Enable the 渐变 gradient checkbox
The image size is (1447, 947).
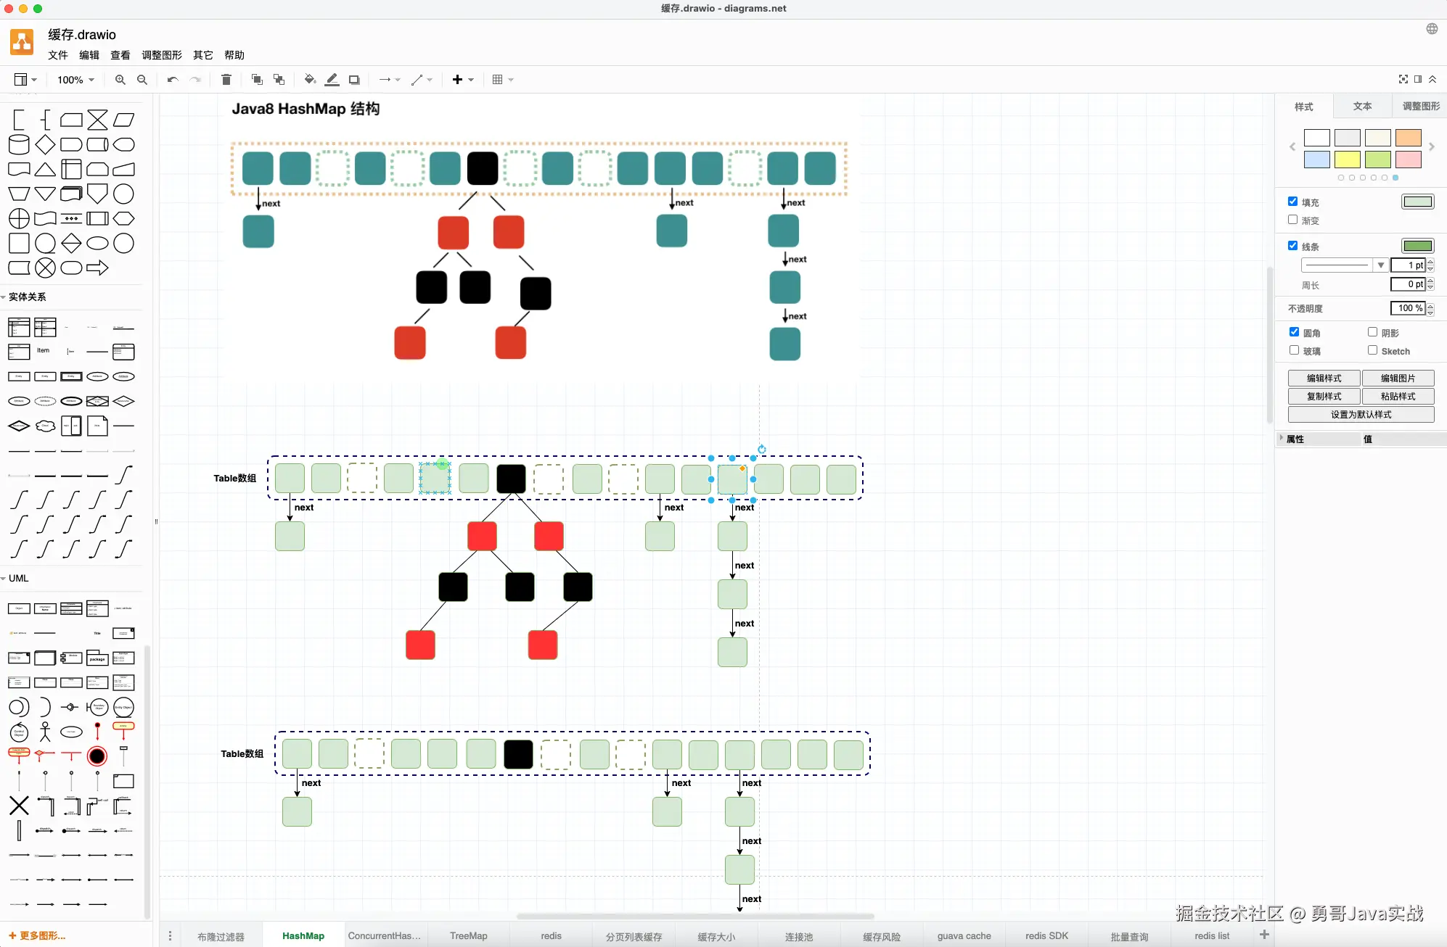point(1292,220)
